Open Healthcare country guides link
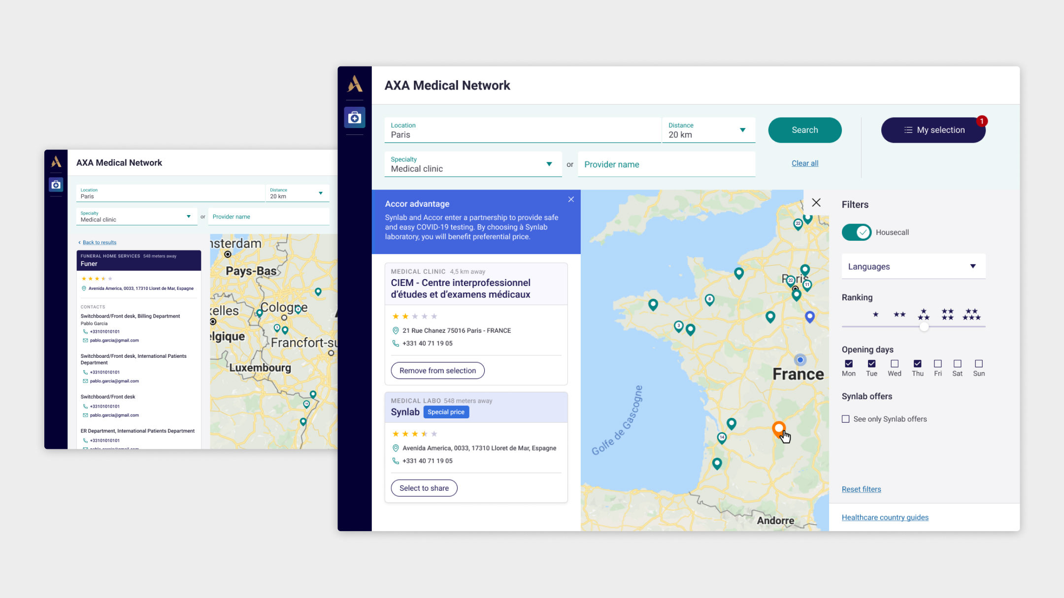 click(x=885, y=517)
